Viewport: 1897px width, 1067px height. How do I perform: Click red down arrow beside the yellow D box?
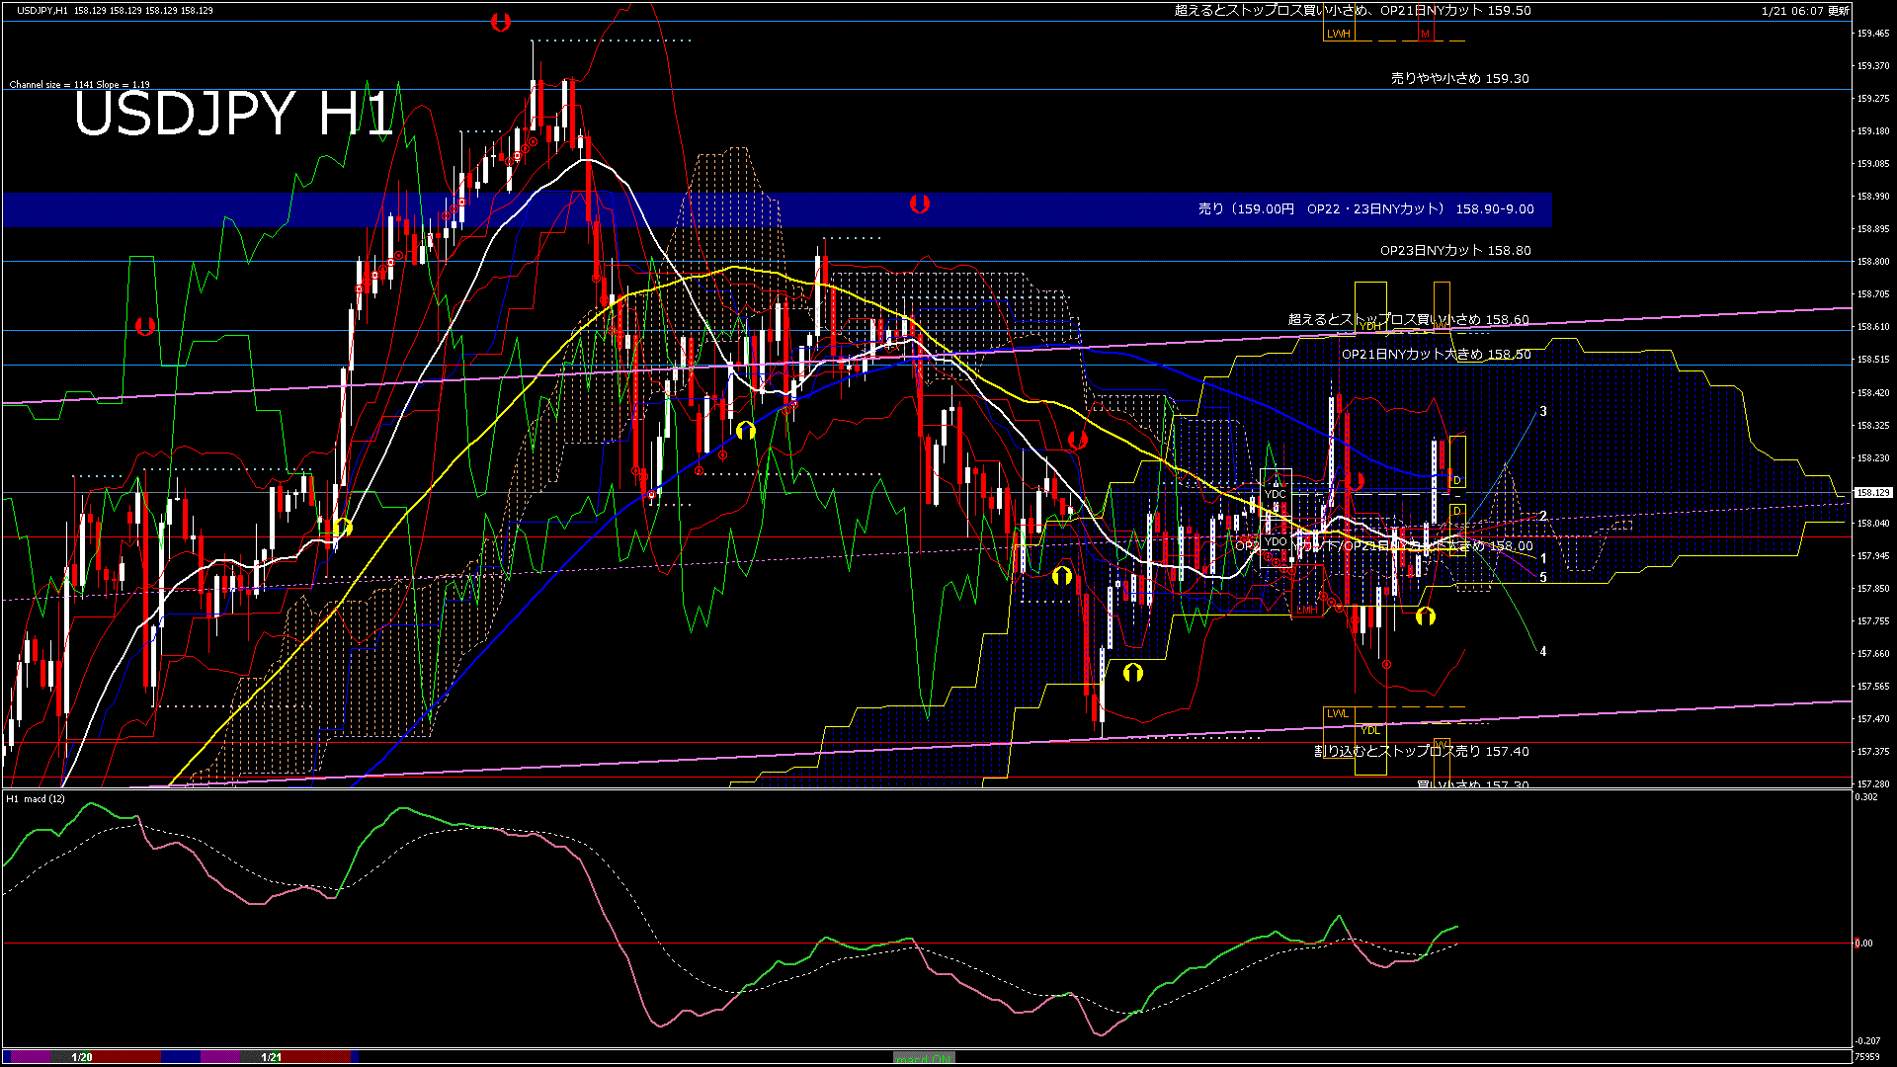pos(1359,481)
